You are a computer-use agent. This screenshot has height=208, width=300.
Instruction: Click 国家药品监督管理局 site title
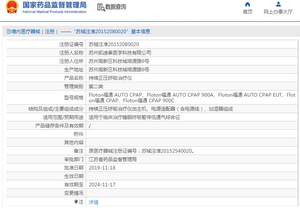point(54,5)
